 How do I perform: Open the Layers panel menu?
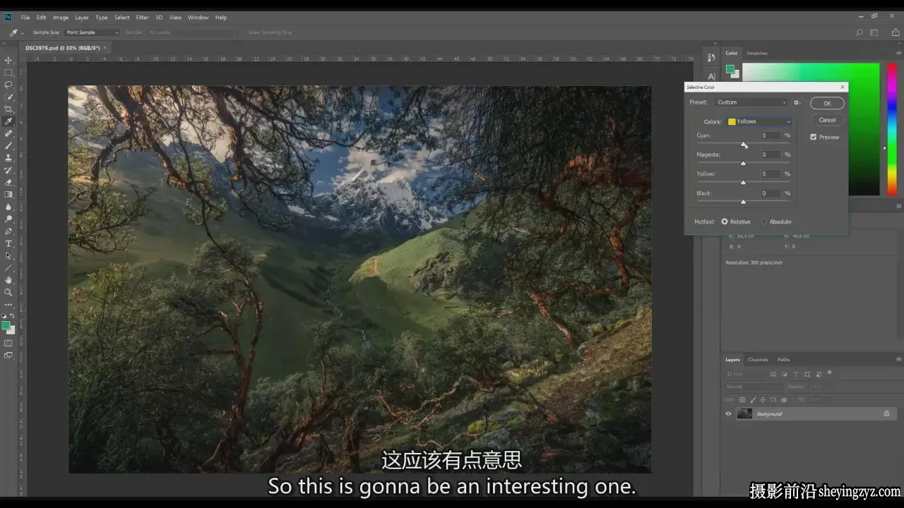click(x=898, y=359)
